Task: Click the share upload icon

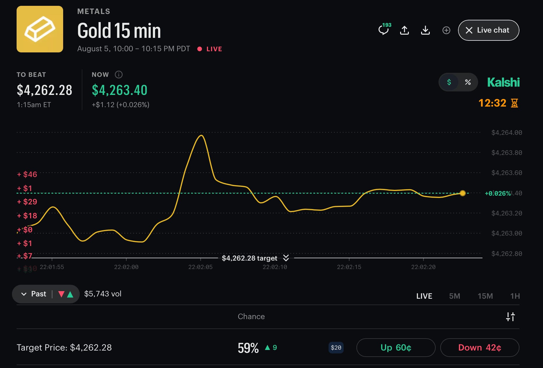Action: (404, 30)
